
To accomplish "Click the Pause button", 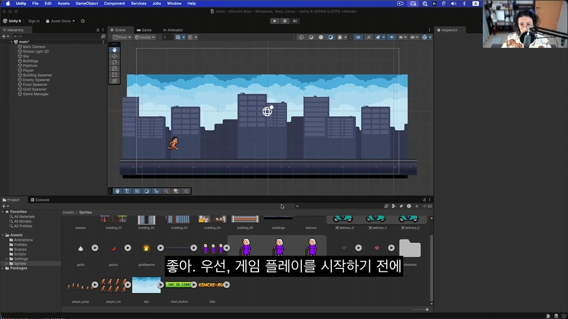I will pyautogui.click(x=285, y=21).
